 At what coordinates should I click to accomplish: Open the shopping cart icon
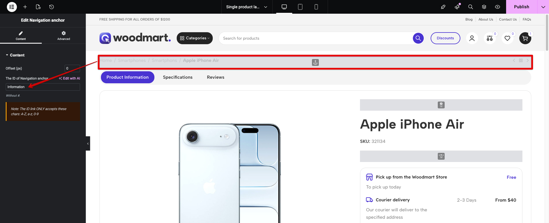point(525,38)
